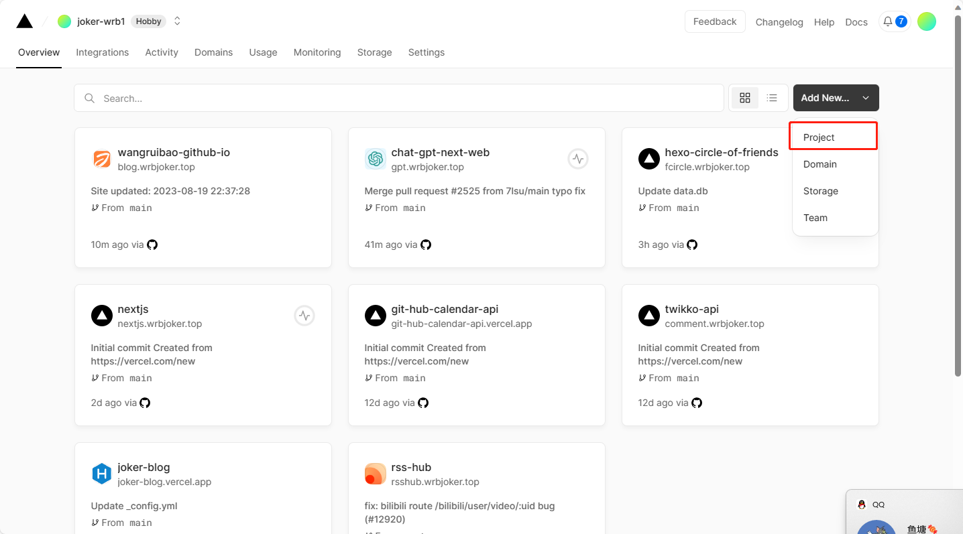This screenshot has width=963, height=534.
Task: Open the user avatar menu
Action: point(926,21)
